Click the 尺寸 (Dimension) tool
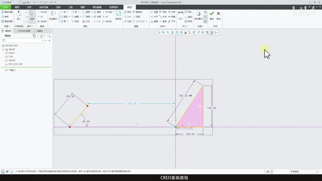Viewport: 322px width, 181px height. click(x=181, y=15)
